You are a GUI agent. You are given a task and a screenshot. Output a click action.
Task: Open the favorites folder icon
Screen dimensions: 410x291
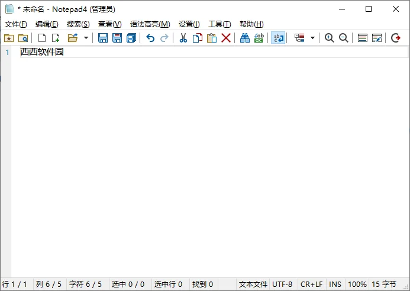click(9, 38)
